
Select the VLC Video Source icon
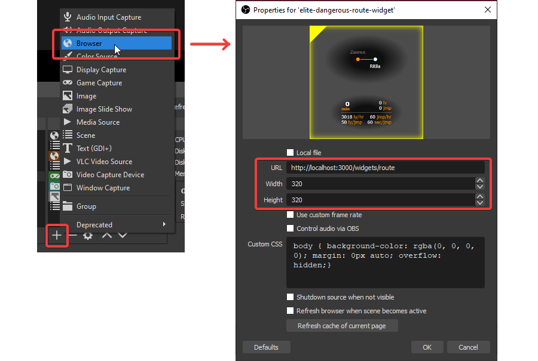(x=67, y=161)
